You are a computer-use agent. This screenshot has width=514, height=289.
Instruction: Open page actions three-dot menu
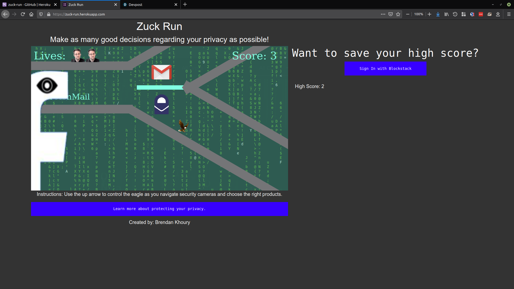[383, 14]
